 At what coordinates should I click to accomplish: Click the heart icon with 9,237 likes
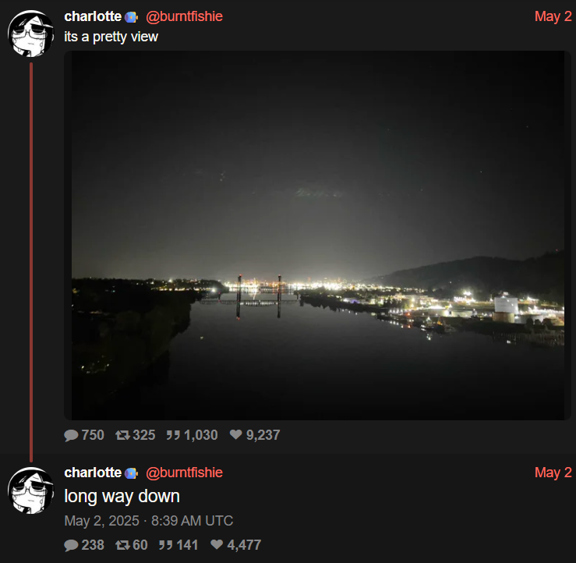pos(235,435)
